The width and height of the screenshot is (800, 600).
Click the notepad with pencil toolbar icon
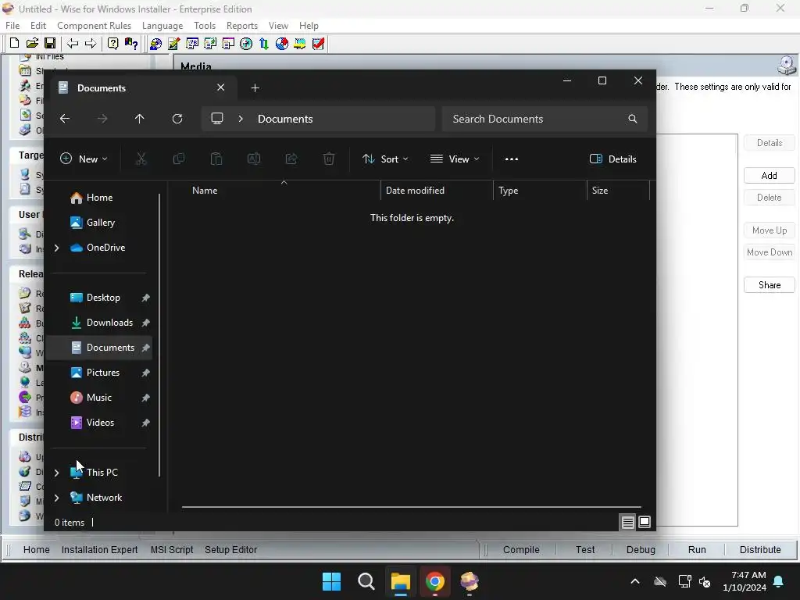coord(173,44)
